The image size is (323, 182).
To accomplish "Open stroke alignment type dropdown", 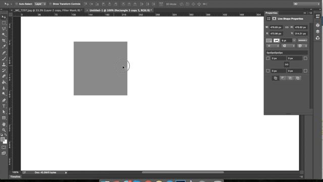I will tap(273, 46).
